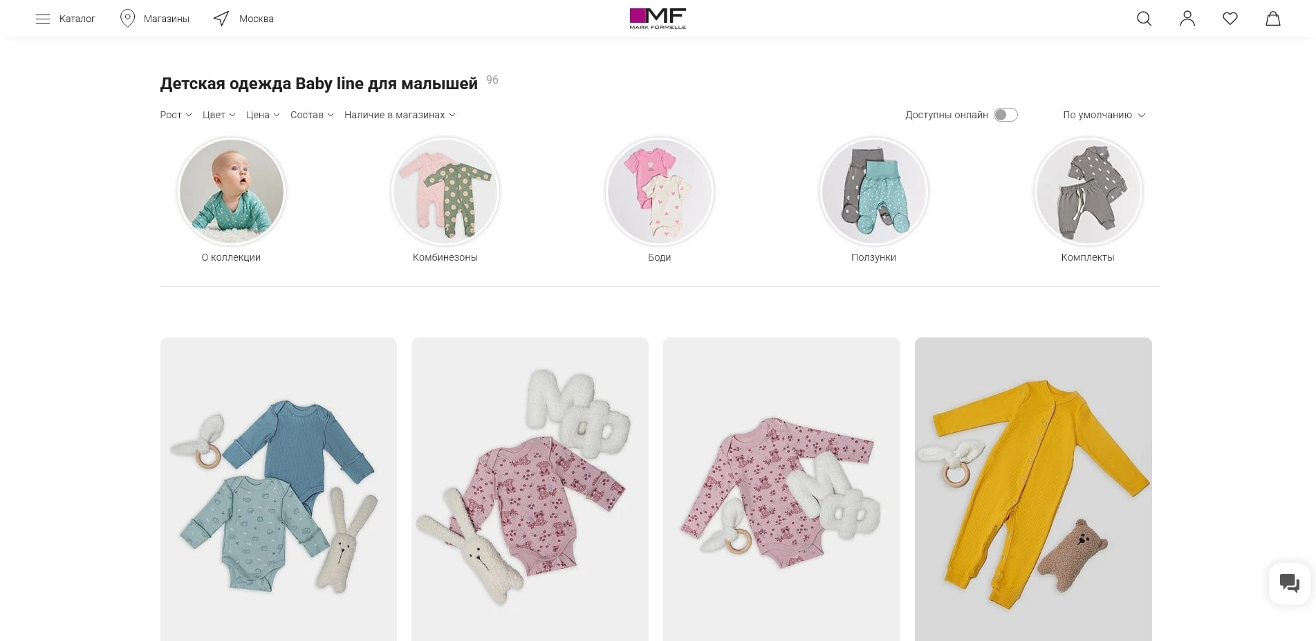Open the О коллекции link

tap(231, 257)
